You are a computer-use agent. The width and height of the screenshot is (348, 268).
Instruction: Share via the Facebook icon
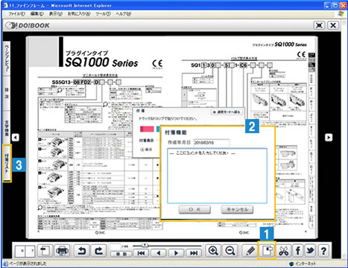point(298,251)
